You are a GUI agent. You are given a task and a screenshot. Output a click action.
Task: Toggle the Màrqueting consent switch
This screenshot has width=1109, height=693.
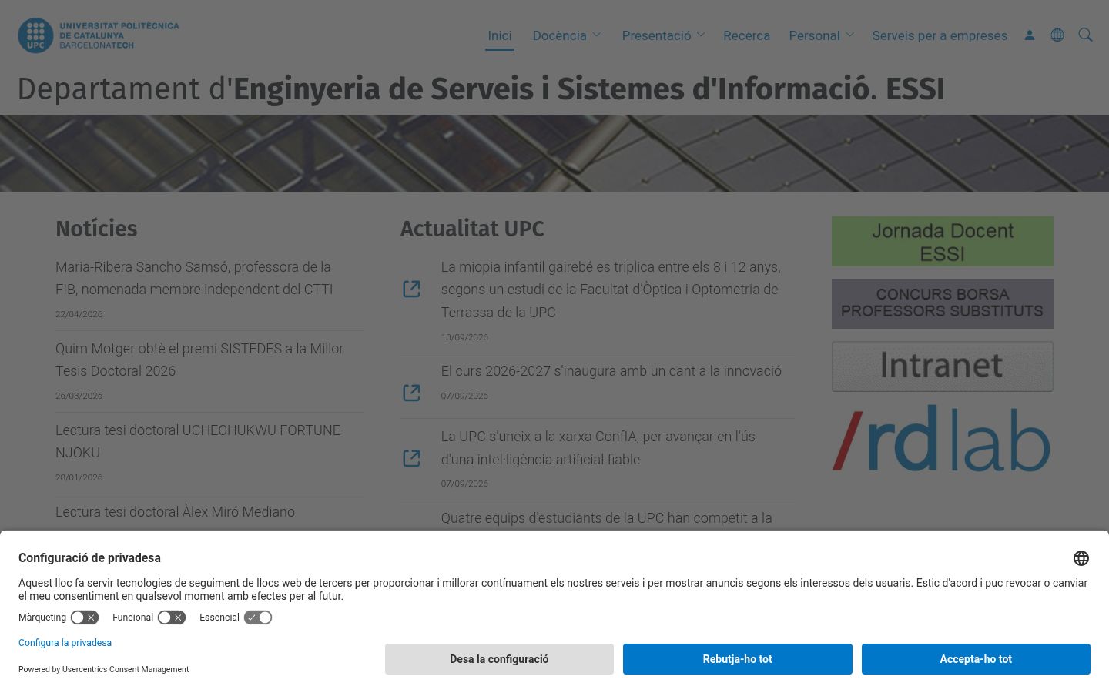(85, 618)
